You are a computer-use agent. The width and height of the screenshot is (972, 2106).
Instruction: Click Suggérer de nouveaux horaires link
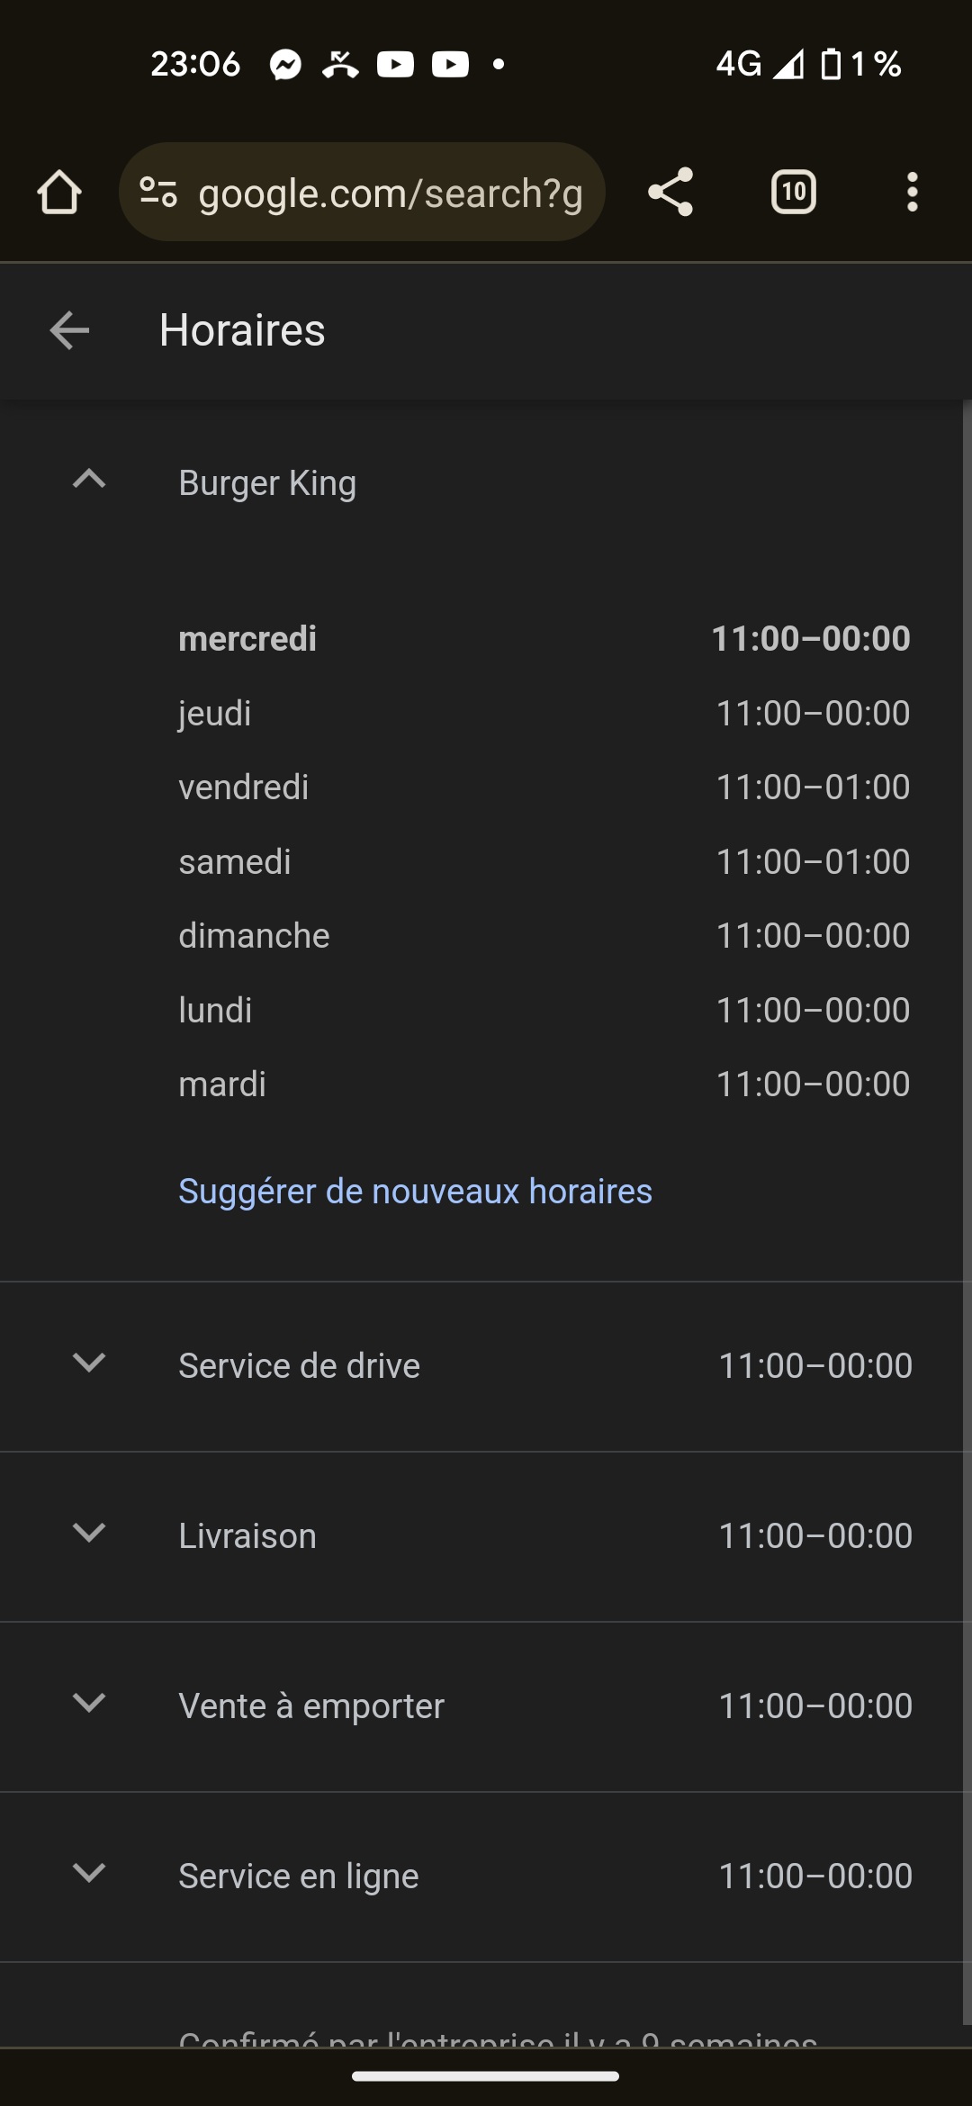point(415,1191)
